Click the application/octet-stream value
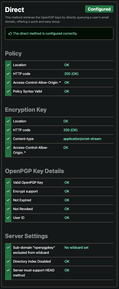This screenshot has width=119, height=289. 82,139
